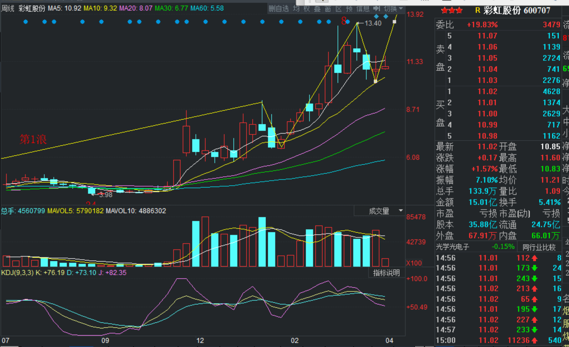Viewport: 569px width, 347px height.
Task: Click sell level 3 price 11.05
Action: point(487,58)
